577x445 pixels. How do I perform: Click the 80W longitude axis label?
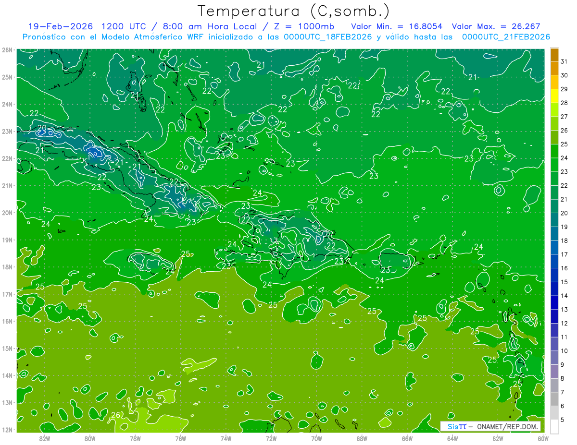pos(90,438)
